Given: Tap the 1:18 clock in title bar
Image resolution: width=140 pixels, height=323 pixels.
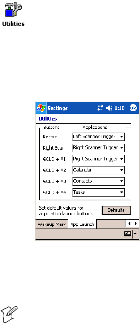Looking at the screenshot, I should (x=119, y=108).
